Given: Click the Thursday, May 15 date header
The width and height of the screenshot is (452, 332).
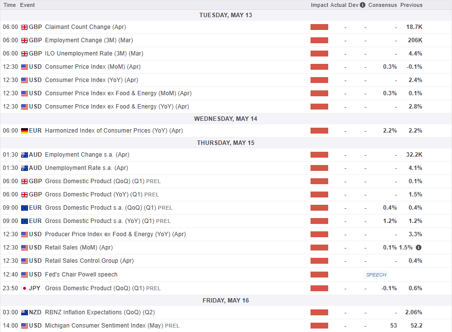Looking at the screenshot, I should point(226,143).
